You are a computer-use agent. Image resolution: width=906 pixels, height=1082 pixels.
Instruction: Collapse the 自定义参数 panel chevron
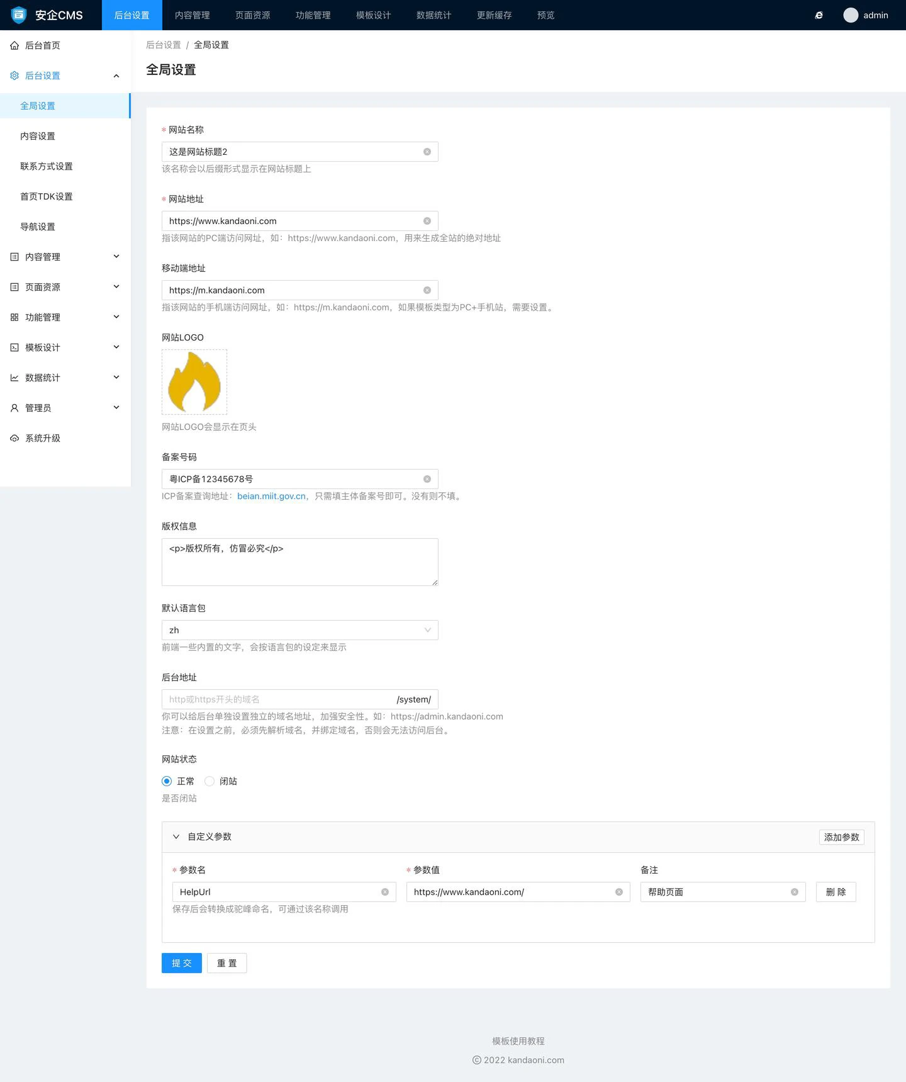[176, 837]
